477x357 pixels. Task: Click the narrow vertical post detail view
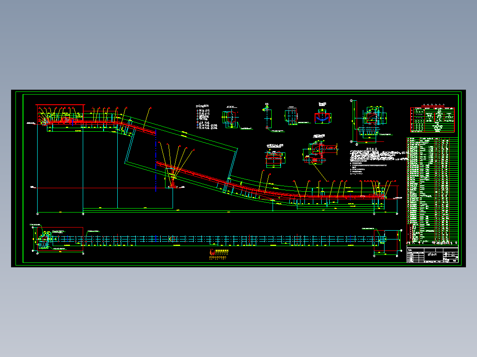tap(267, 118)
